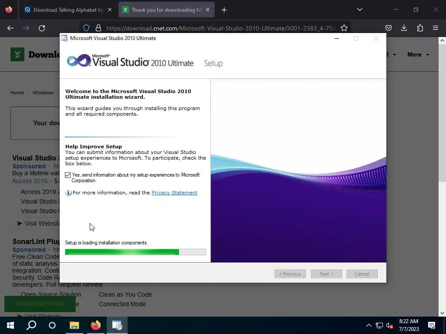Click the download.cnet.com address bar
Viewport: 446px width, 334px height.
click(x=221, y=28)
